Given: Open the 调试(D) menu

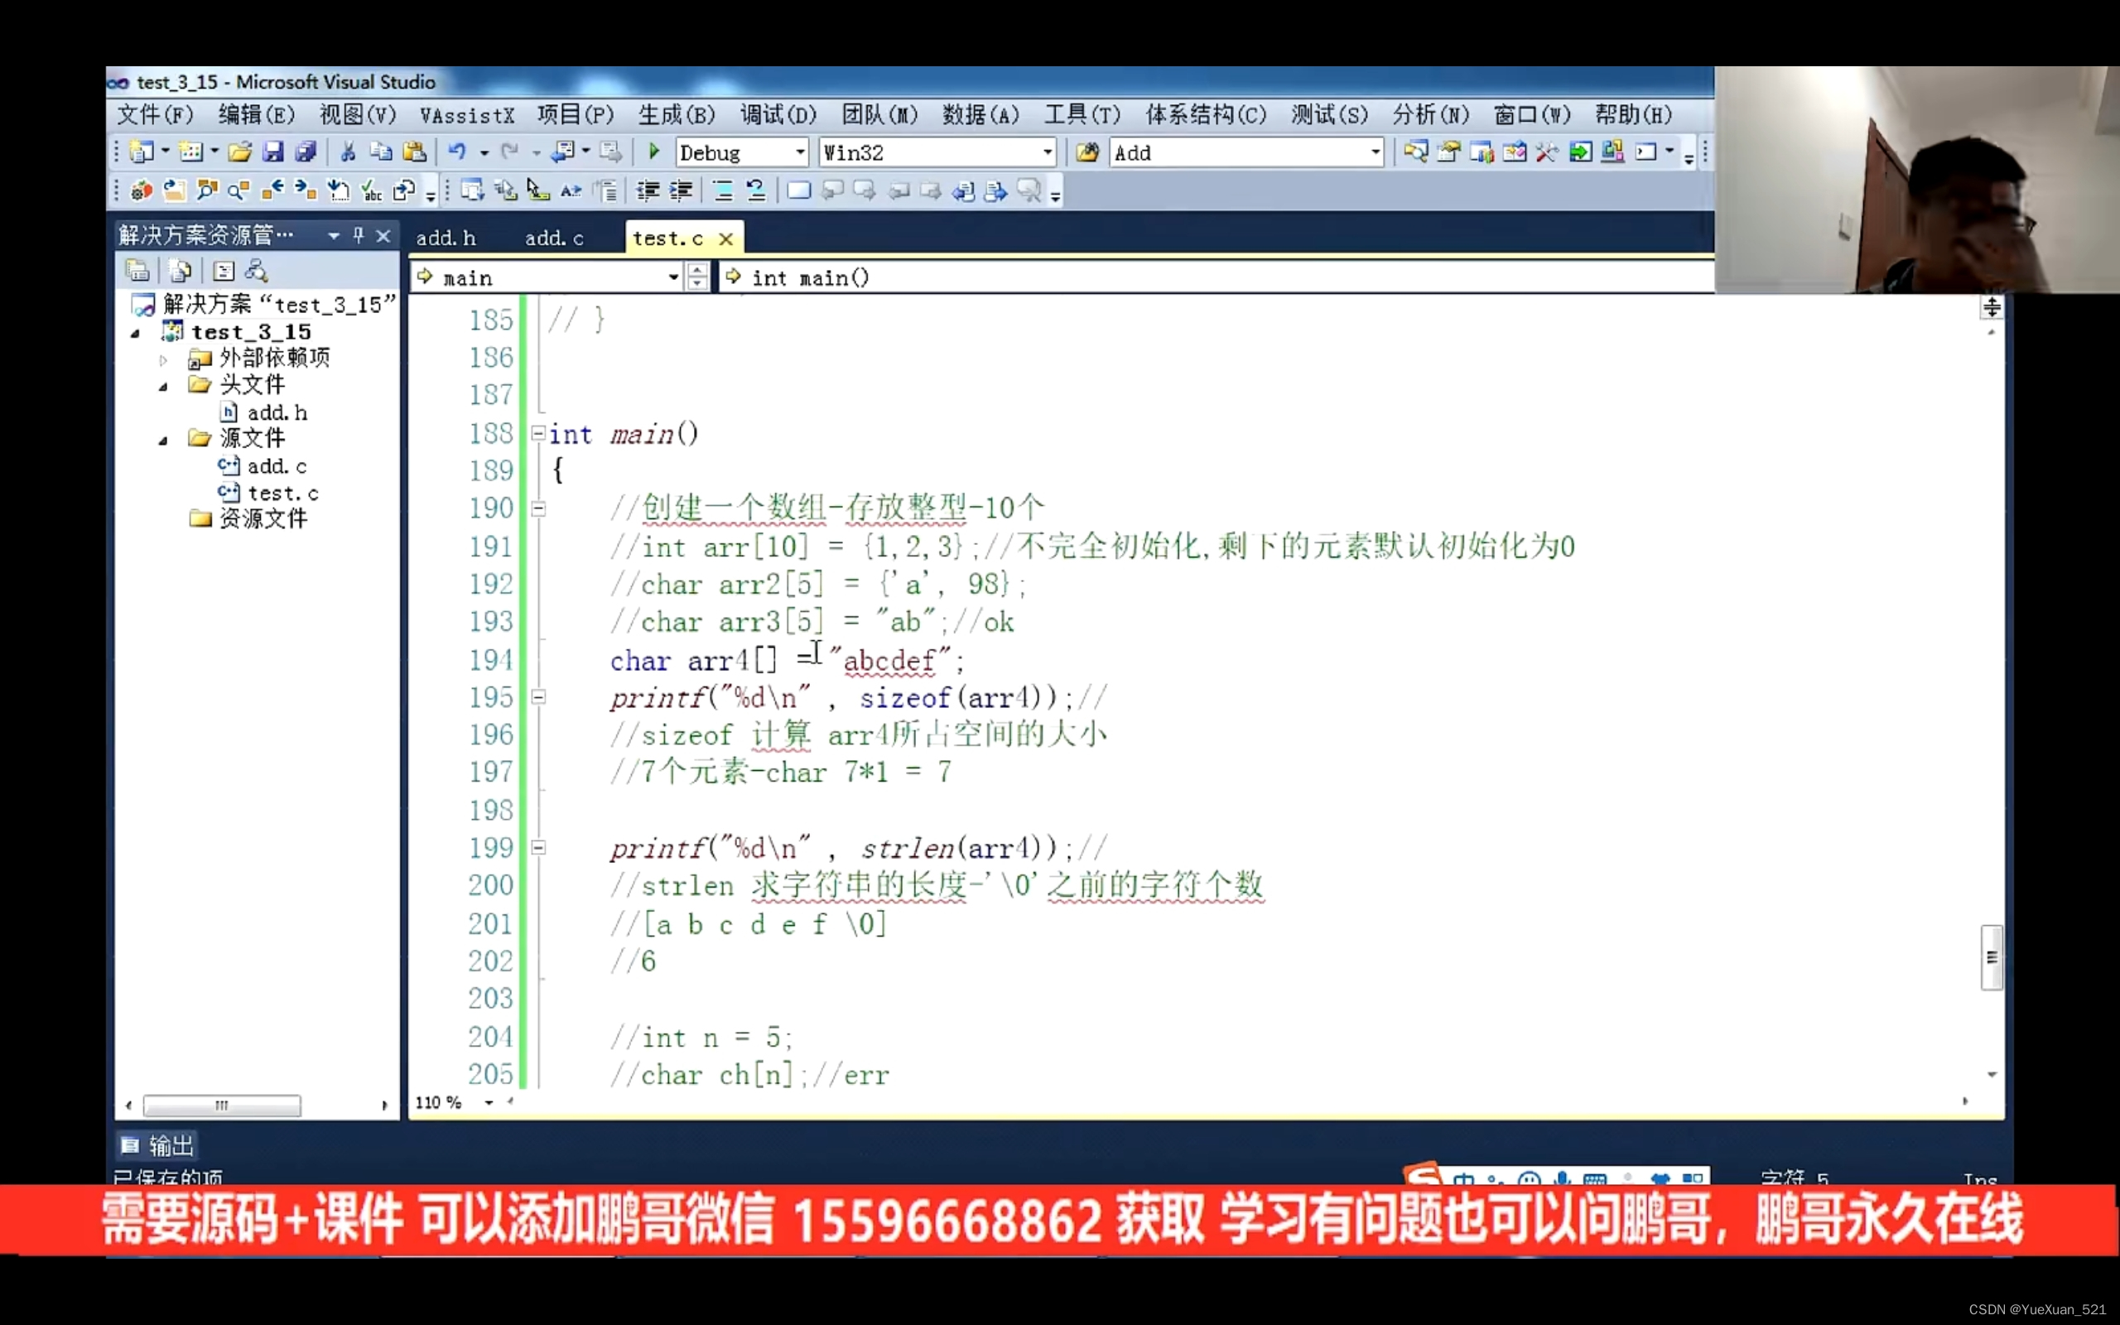Looking at the screenshot, I should [778, 115].
